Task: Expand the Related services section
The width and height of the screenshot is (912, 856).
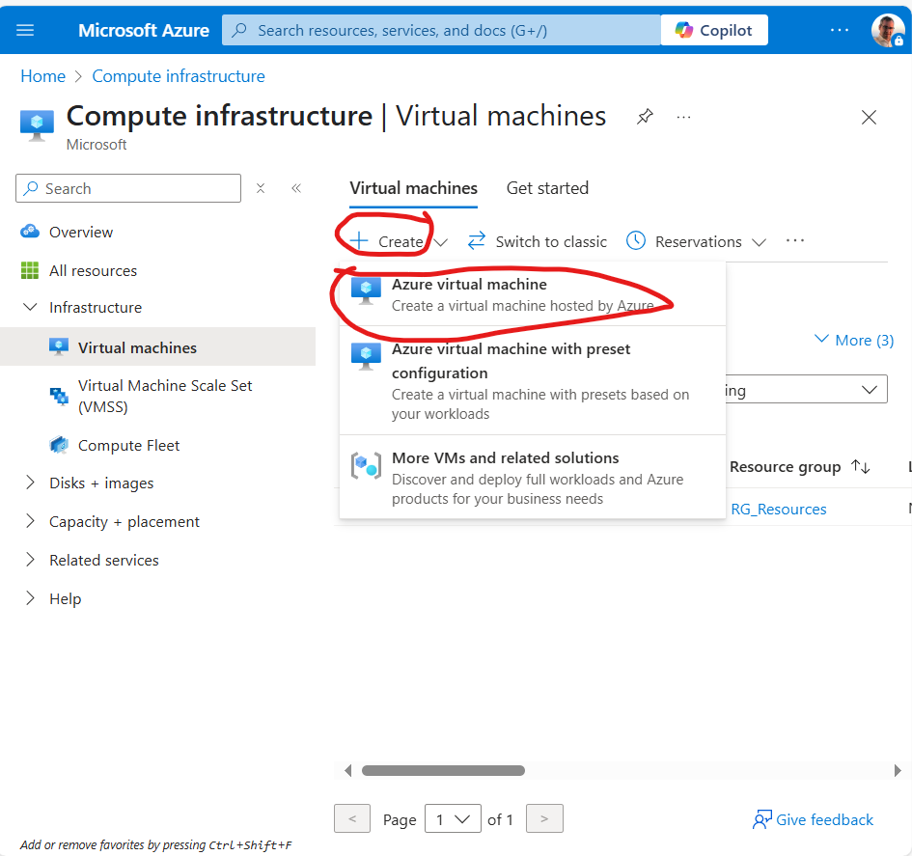Action: pos(30,560)
